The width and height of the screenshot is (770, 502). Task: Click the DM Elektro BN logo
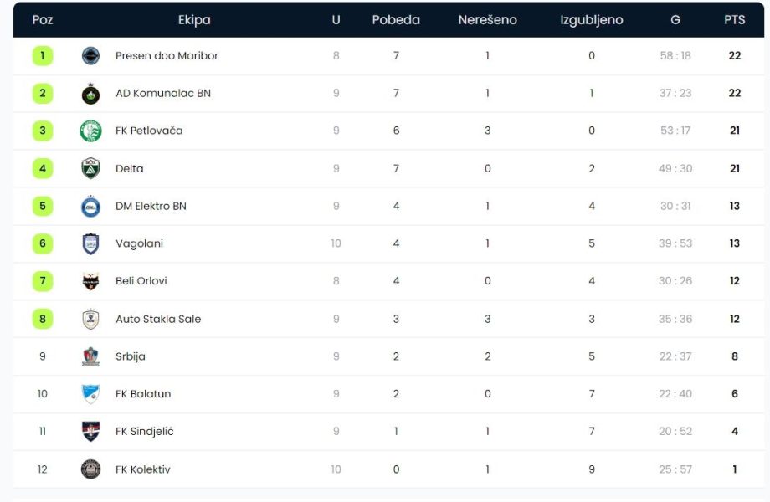pyautogui.click(x=90, y=206)
